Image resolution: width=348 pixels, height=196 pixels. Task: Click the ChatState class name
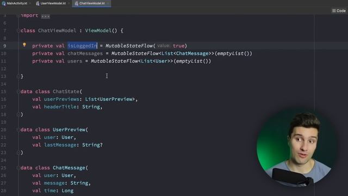(x=66, y=91)
